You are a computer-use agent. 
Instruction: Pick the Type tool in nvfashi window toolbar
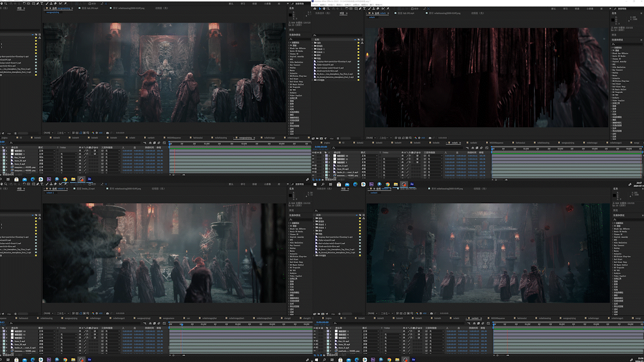[x=364, y=9]
